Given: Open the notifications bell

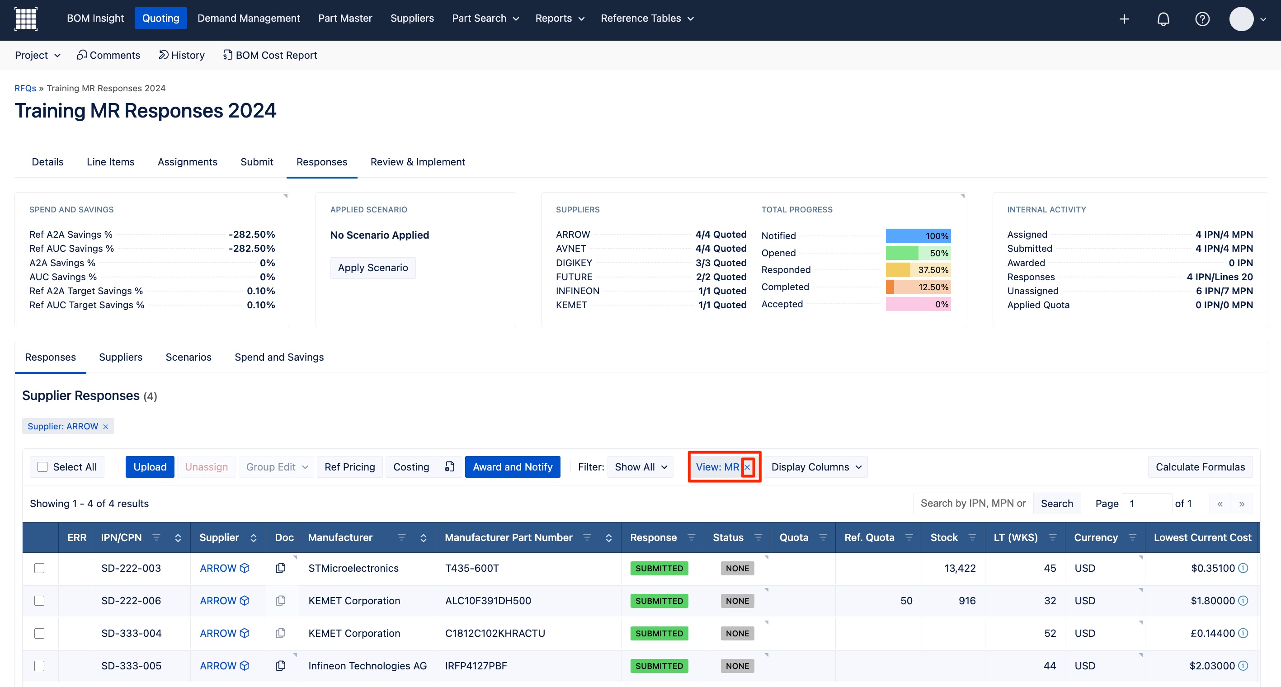Looking at the screenshot, I should (1163, 19).
